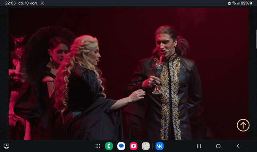Tap the battery 89% indicator
257x152 pixels.
click(246, 3)
